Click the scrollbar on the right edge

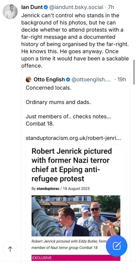click(x=134, y=72)
